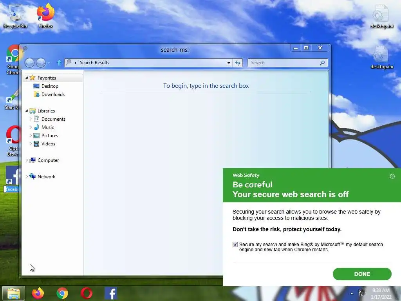The image size is (401, 301).
Task: Open File Explorer from the taskbar
Action: click(14, 293)
